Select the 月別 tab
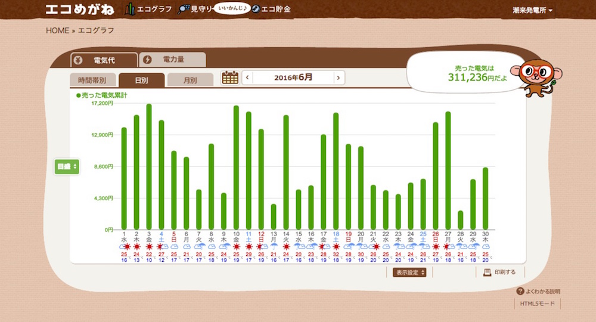The width and height of the screenshot is (596, 322). pos(190,80)
